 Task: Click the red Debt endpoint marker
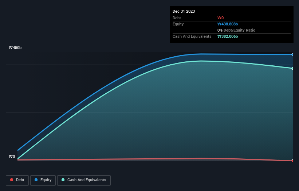[293, 161]
